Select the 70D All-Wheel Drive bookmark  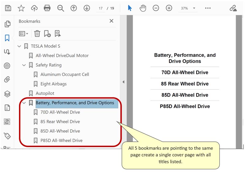[x=60, y=112]
